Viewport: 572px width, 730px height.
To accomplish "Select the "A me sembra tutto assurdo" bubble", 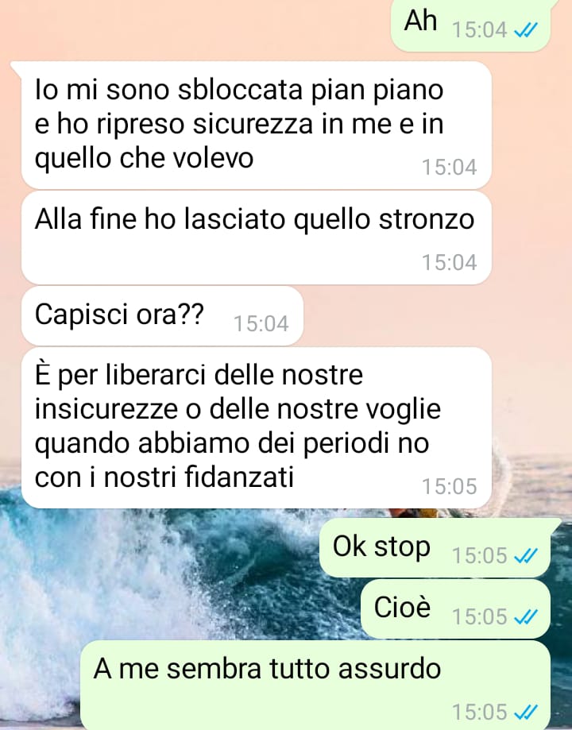I will [x=315, y=686].
